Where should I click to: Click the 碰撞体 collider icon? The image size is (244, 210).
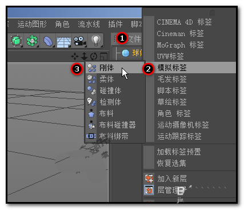pos(91,90)
